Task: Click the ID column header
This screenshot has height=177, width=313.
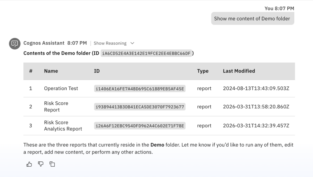Action: click(97, 71)
